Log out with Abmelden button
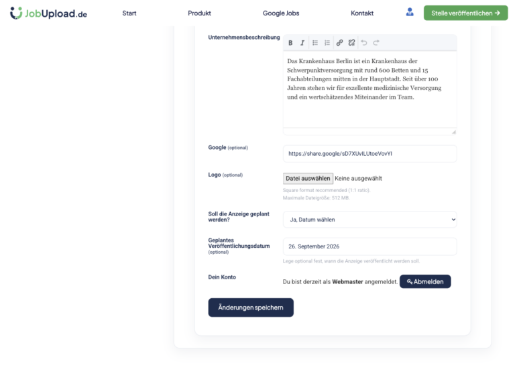The width and height of the screenshot is (515, 368). [425, 281]
